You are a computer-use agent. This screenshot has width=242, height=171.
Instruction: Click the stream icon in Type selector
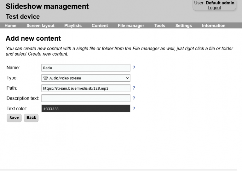tap(45, 78)
